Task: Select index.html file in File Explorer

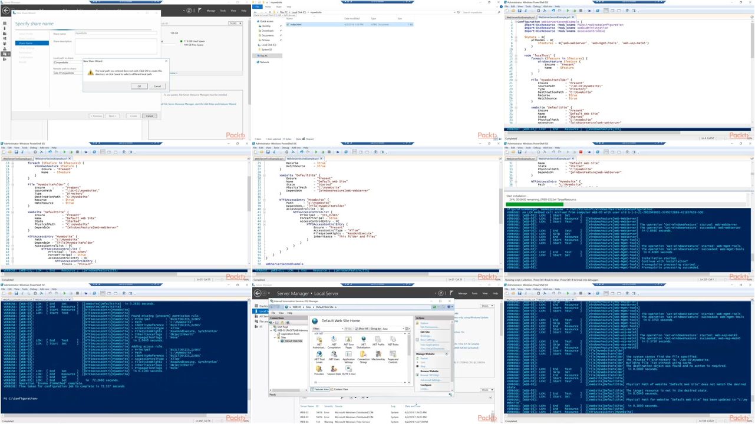Action: pos(350,25)
